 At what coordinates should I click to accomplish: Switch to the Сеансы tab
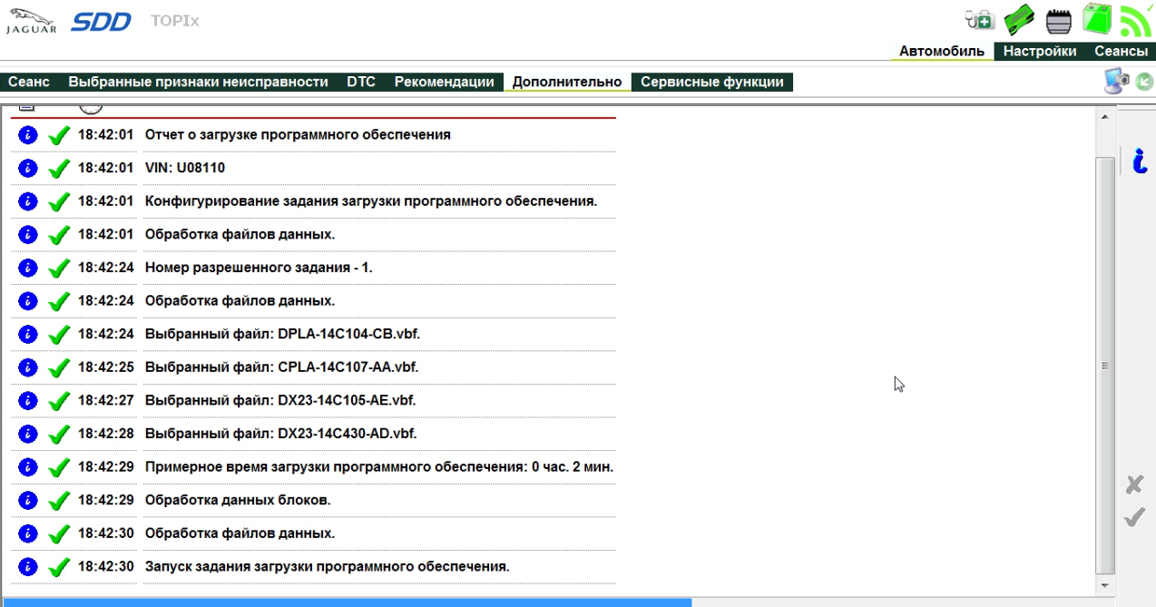coord(1121,52)
